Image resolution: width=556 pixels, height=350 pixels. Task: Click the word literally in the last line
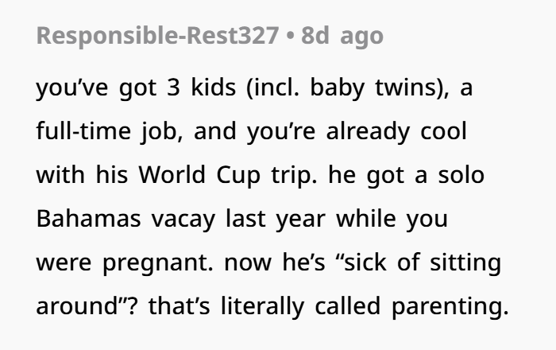coord(262,306)
